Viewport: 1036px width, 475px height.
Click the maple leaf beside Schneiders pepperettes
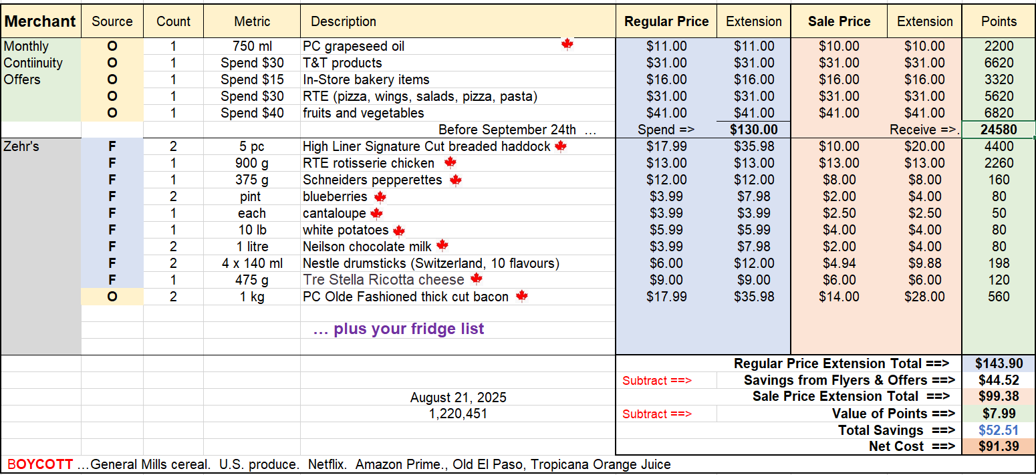(456, 180)
